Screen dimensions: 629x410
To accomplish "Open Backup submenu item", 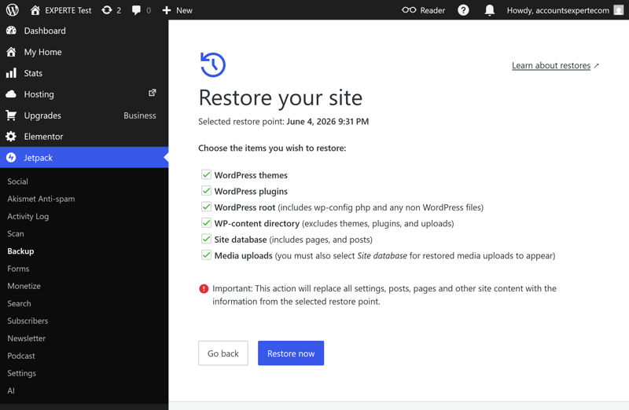I will (x=20, y=251).
